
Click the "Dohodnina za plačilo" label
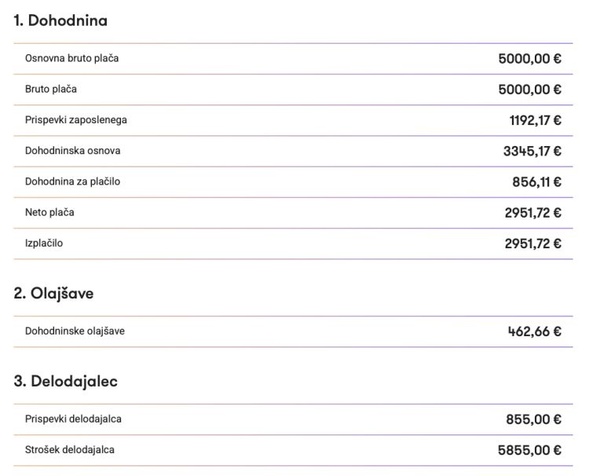pos(72,181)
